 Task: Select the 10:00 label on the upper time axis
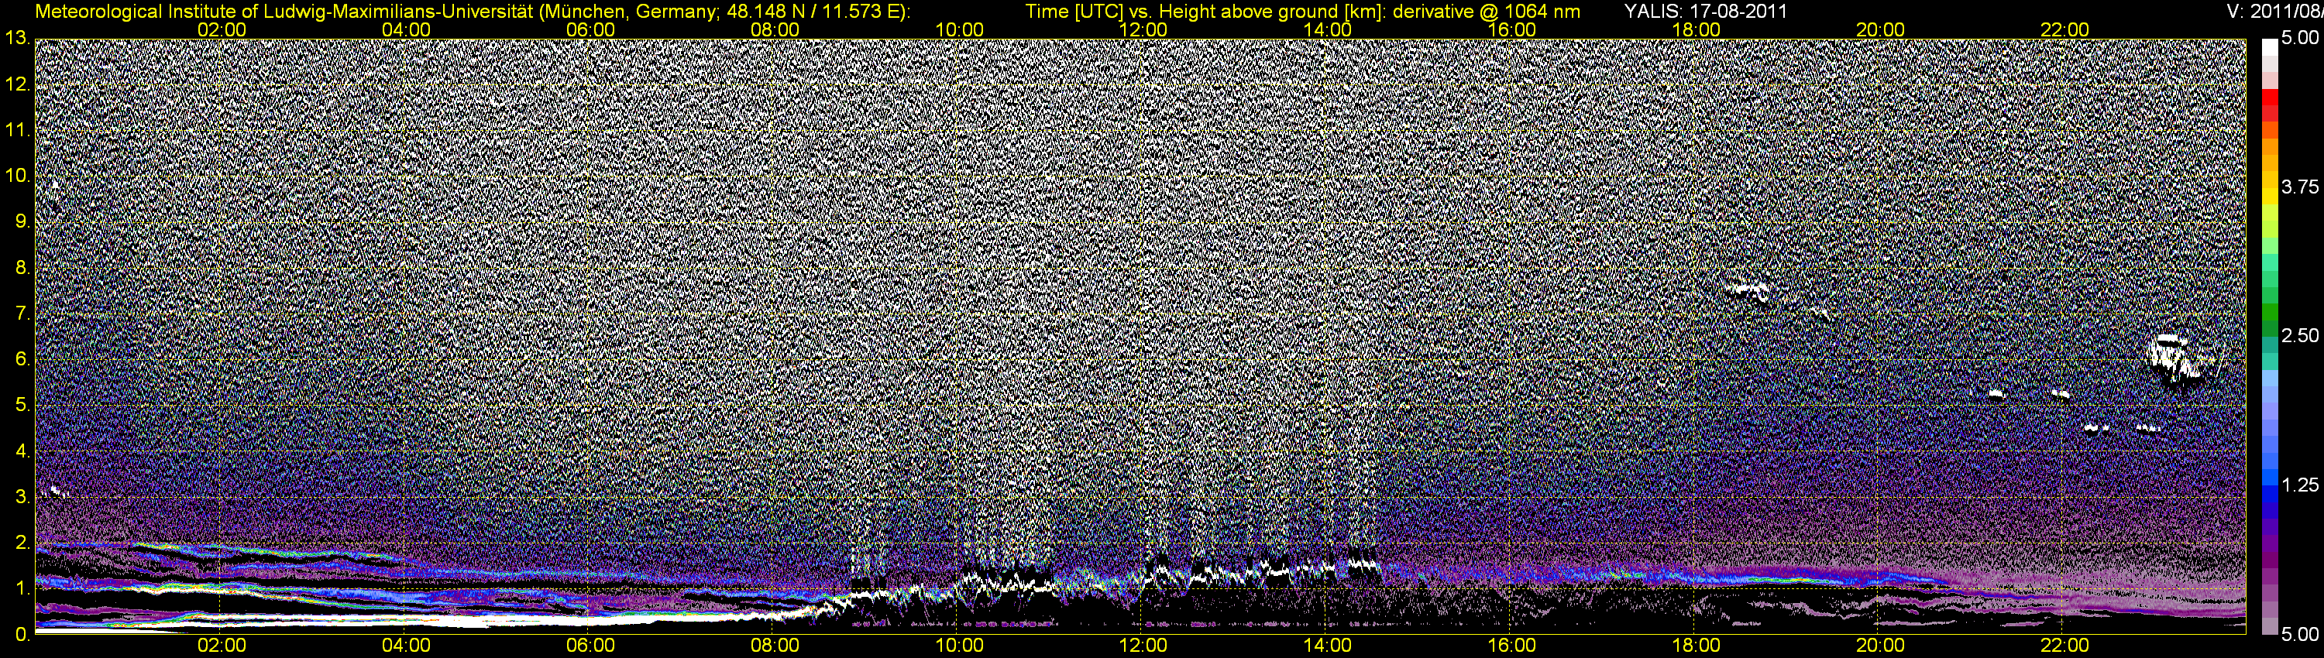point(959,29)
